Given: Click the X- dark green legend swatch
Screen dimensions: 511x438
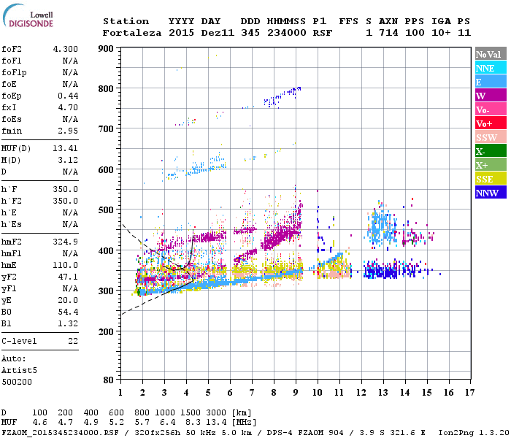Looking at the screenshot, I should [x=491, y=150].
